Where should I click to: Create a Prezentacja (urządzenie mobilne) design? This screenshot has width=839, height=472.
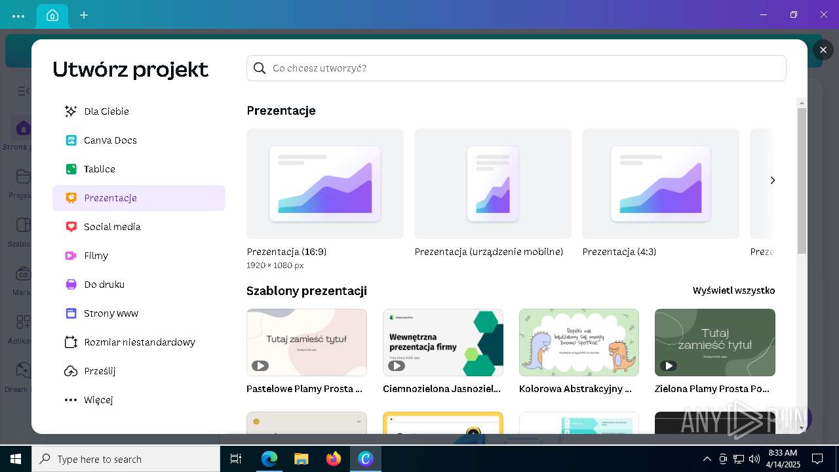[x=493, y=184]
